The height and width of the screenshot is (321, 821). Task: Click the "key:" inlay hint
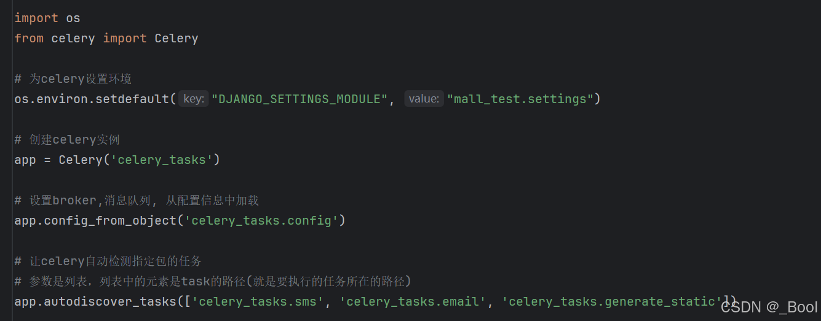click(x=194, y=99)
